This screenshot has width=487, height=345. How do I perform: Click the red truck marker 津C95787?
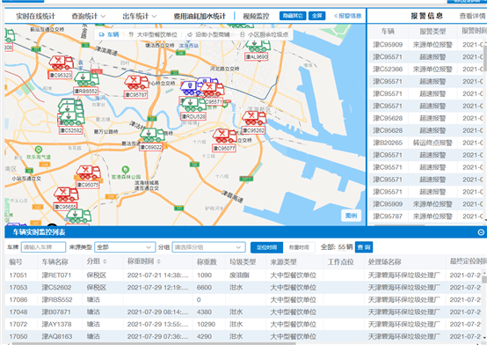[136, 83]
